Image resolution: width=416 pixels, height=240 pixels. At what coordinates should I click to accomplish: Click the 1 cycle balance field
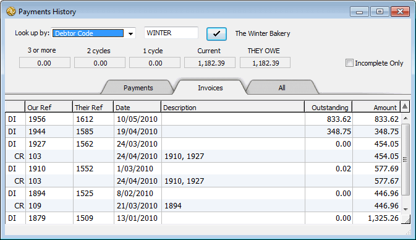click(x=155, y=63)
